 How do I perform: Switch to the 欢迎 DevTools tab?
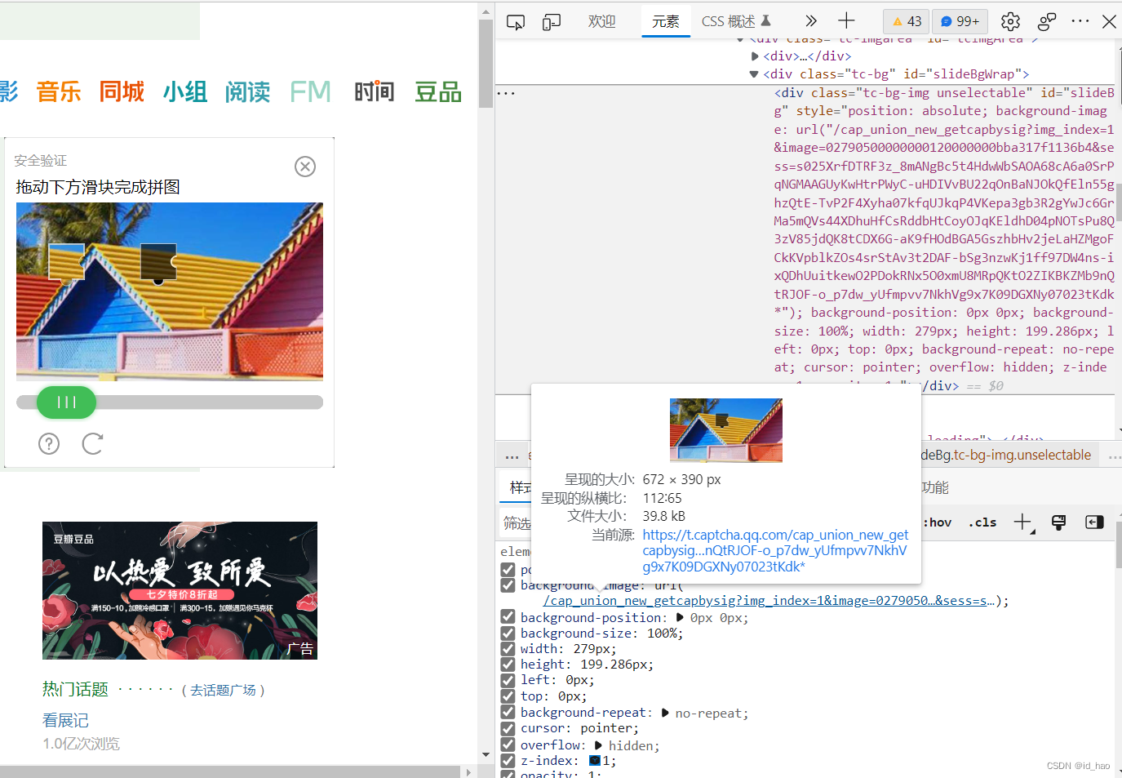(x=602, y=22)
